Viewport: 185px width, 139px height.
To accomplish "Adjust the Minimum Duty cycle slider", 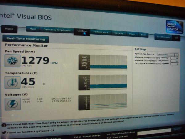I will [164, 61].
